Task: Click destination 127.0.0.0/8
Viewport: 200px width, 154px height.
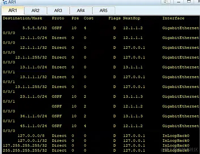Action: click(x=31, y=136)
